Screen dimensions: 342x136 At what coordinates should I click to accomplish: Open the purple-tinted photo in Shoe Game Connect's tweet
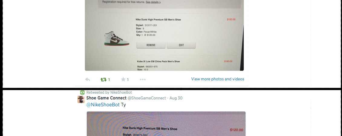166,124
